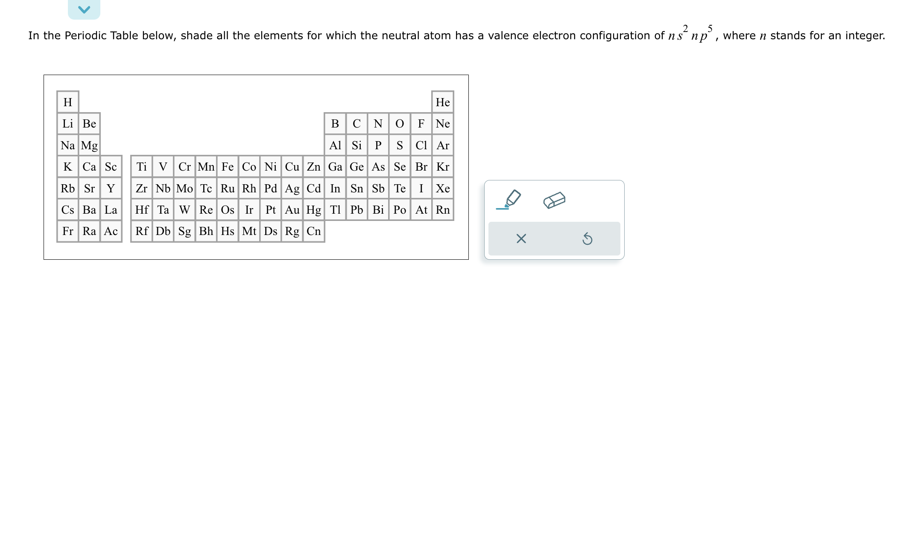This screenshot has width=912, height=534.
Task: Select the Xe noble gas cell
Action: click(x=442, y=189)
